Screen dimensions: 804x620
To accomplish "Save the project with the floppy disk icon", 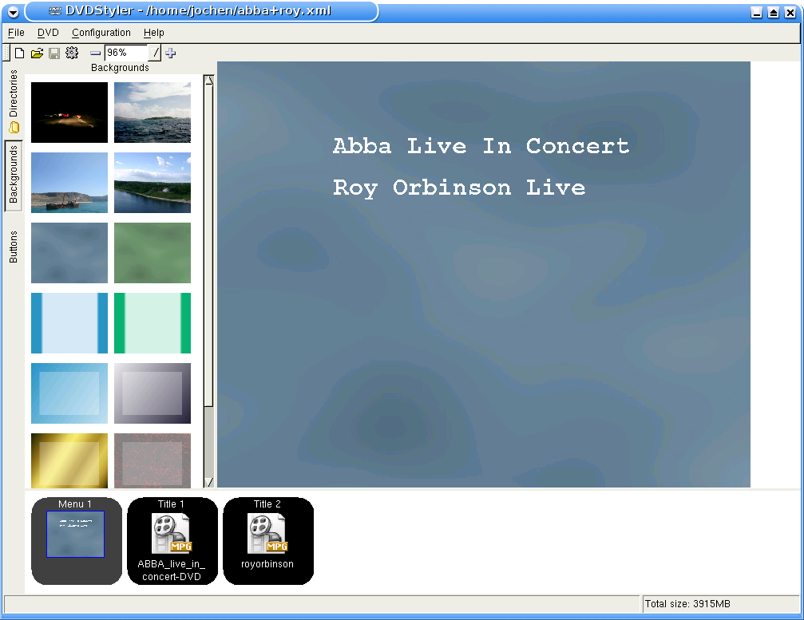I will coord(54,53).
